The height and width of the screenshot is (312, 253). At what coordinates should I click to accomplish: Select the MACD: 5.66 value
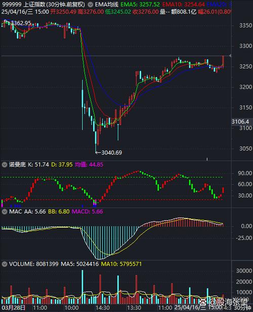tap(88, 211)
